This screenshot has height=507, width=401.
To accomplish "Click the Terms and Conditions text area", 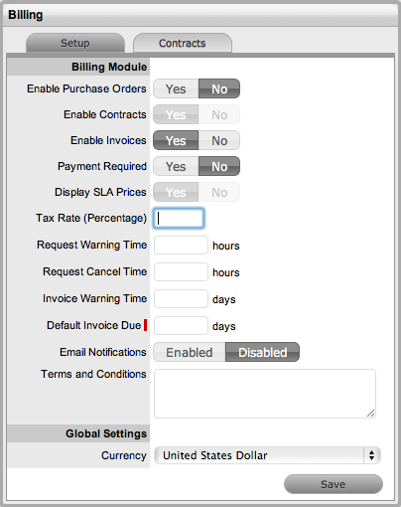I will click(265, 394).
